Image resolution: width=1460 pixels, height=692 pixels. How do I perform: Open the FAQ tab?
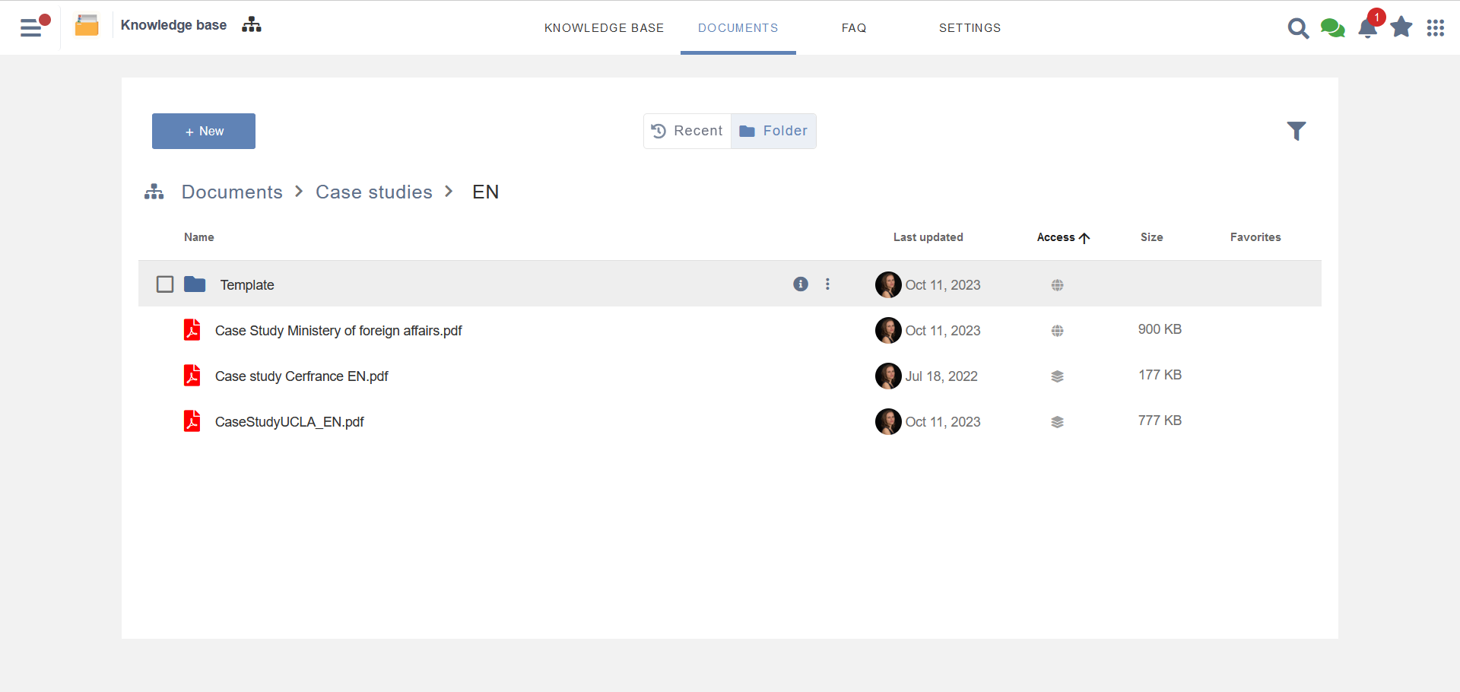(x=854, y=28)
